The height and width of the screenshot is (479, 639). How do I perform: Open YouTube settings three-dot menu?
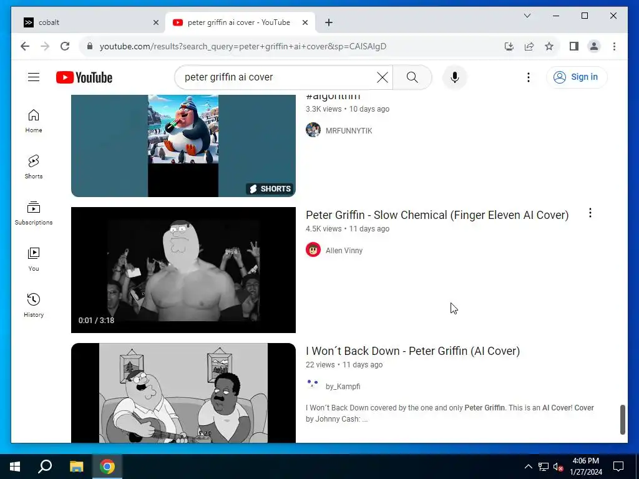[528, 77]
